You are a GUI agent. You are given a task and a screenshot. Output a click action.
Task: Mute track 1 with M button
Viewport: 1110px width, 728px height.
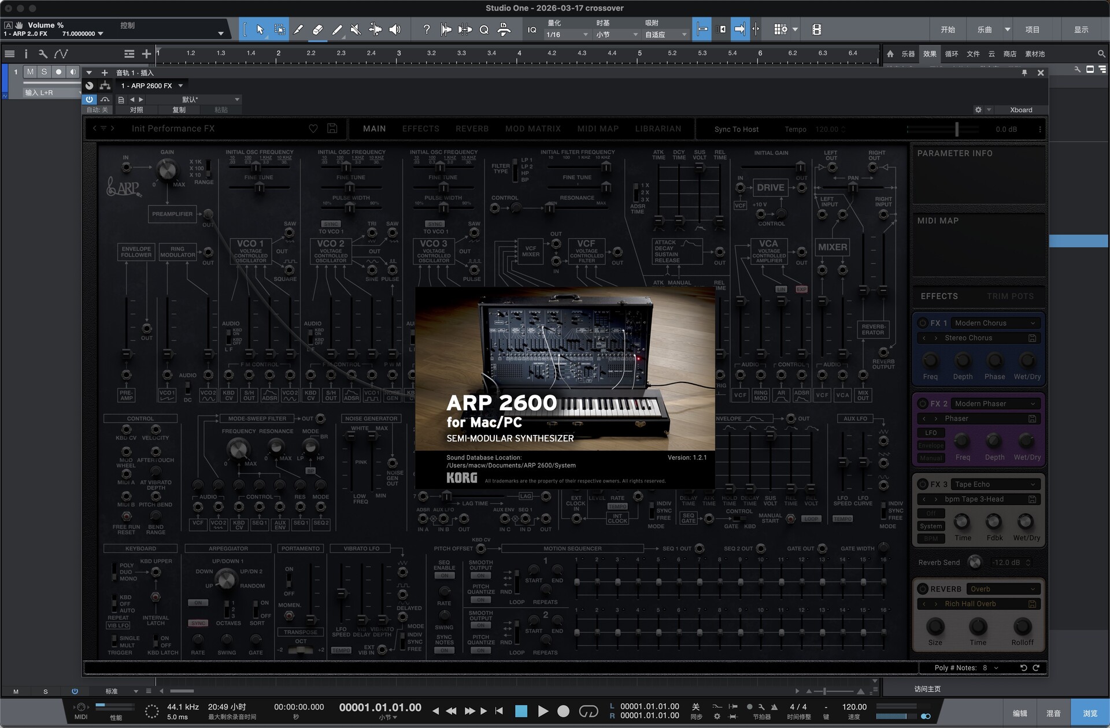30,72
